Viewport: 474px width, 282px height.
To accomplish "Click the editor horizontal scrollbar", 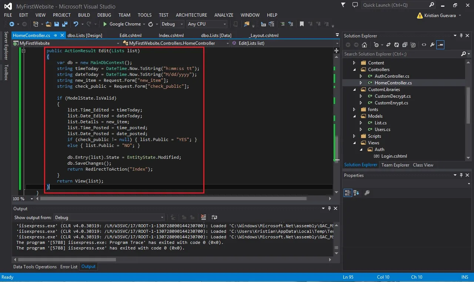I will (173, 199).
